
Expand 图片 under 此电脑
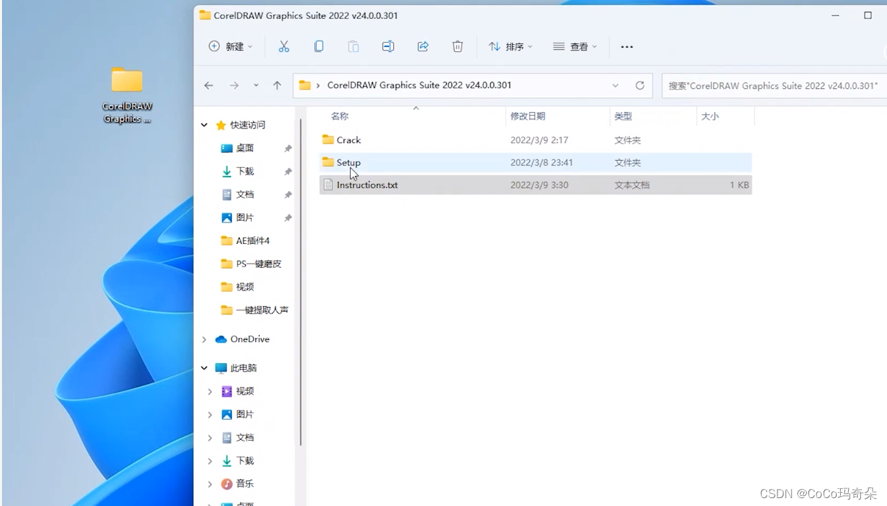(210, 414)
